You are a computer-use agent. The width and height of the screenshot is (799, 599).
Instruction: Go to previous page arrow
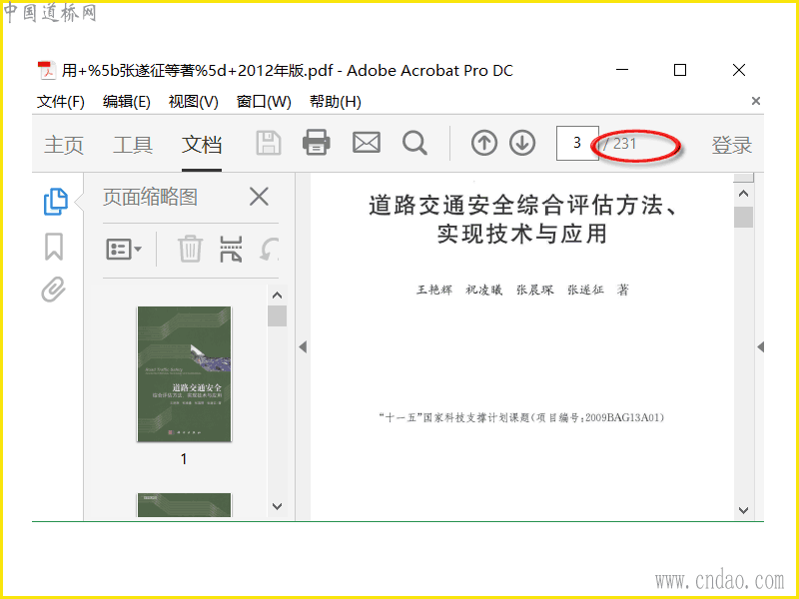pyautogui.click(x=484, y=143)
